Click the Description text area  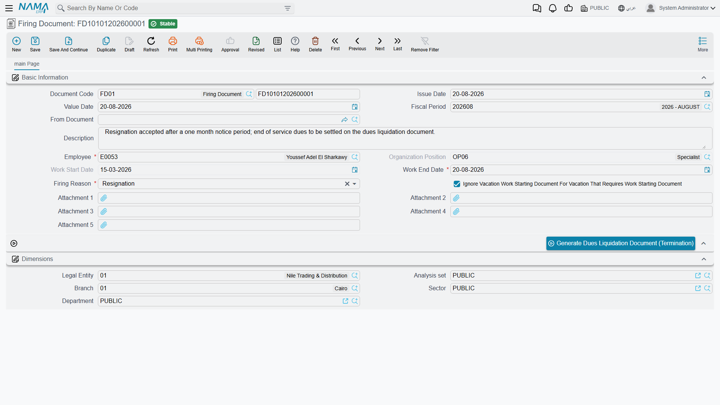click(x=405, y=138)
